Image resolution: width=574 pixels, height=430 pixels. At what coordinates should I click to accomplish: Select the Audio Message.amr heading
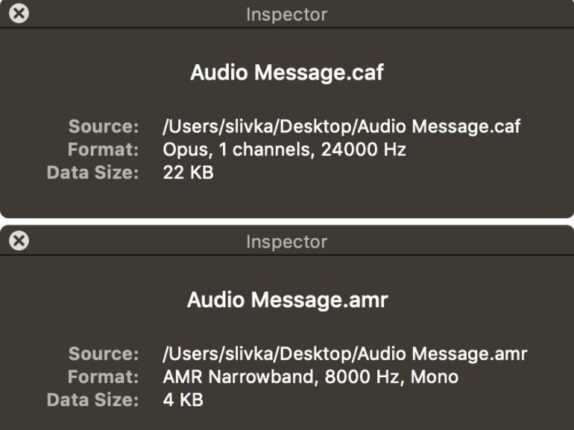[287, 300]
